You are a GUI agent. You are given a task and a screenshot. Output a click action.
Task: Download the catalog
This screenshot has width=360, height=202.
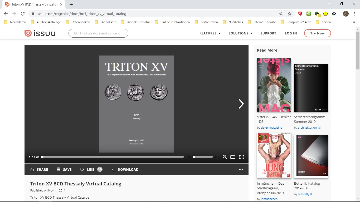(125, 169)
